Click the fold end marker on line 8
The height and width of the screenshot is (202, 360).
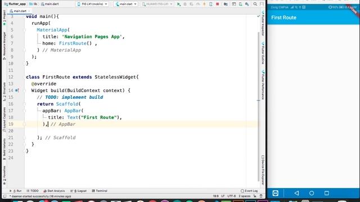pyautogui.click(x=24, y=50)
